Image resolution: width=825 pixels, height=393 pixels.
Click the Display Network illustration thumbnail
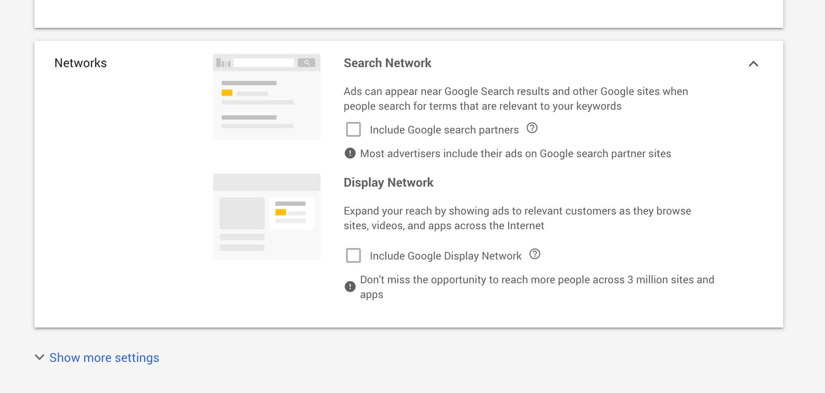click(x=266, y=217)
